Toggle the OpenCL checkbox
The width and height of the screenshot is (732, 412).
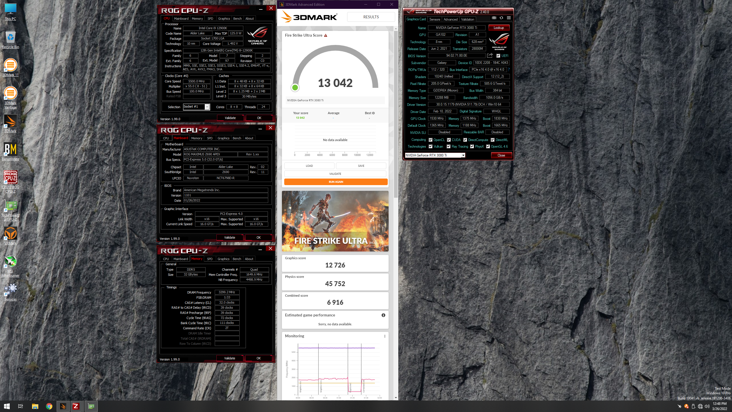tap(430, 140)
